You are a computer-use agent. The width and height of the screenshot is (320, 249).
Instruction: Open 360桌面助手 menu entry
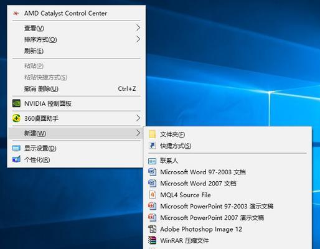(77, 118)
